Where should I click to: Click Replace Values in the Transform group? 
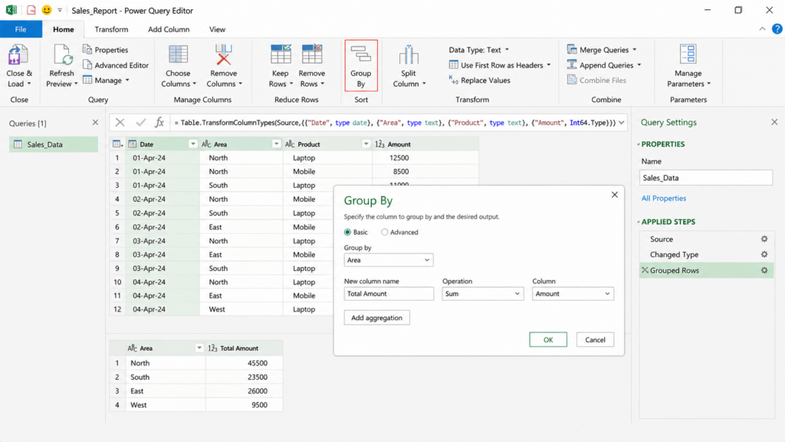point(480,80)
